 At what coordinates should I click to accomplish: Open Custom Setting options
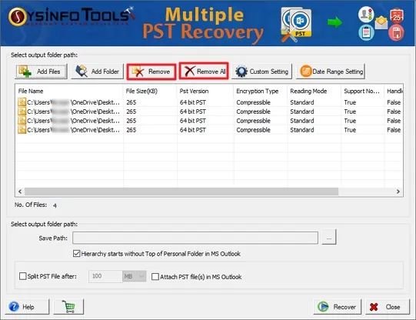pos(262,72)
